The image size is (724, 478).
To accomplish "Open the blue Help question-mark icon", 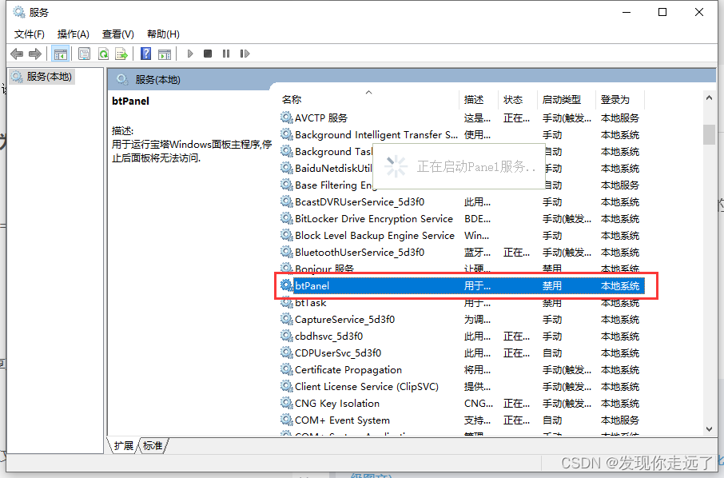I will coord(146,54).
